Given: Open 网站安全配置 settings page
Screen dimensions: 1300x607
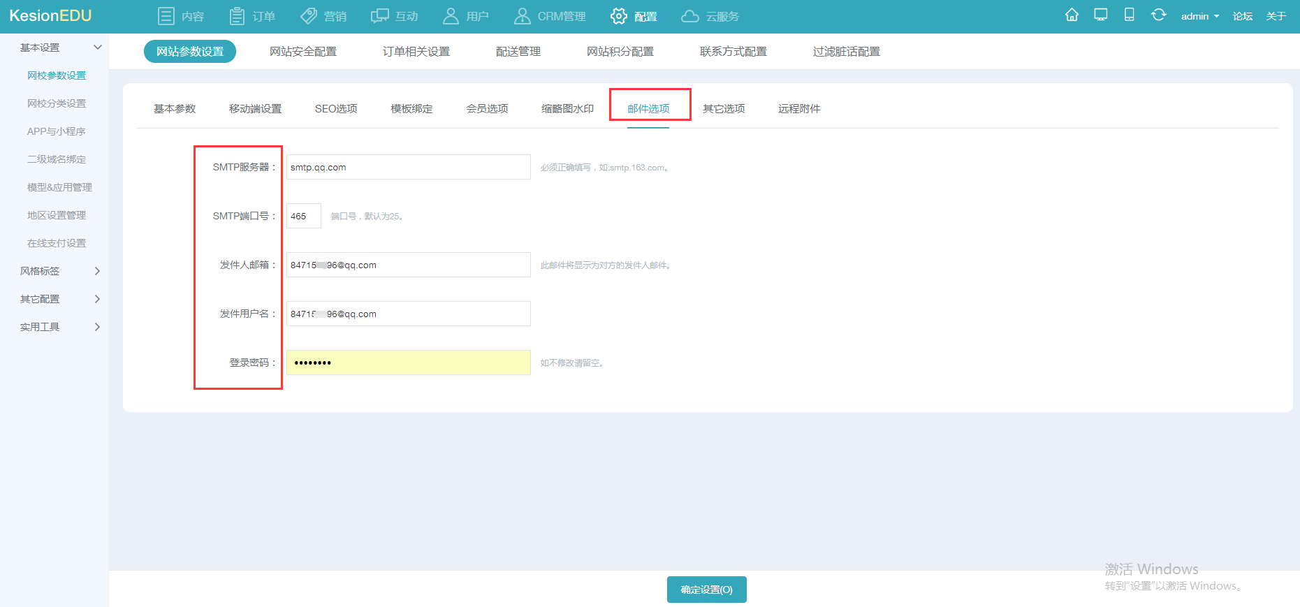Looking at the screenshot, I should click(x=303, y=52).
